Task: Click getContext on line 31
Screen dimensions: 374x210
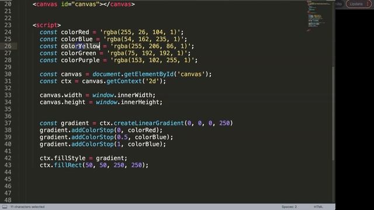Action: click(x=124, y=81)
